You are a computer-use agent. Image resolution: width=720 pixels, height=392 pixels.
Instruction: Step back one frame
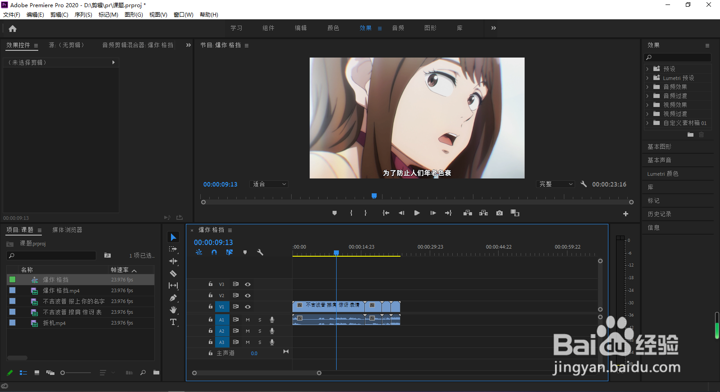pyautogui.click(x=401, y=213)
